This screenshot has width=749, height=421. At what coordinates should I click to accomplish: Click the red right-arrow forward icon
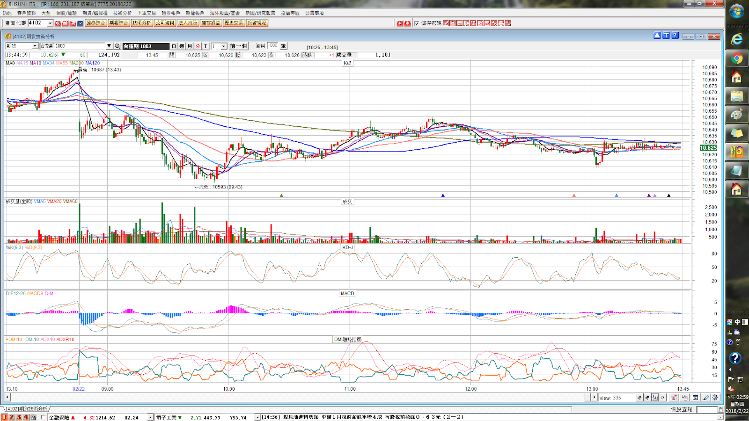pos(407,23)
